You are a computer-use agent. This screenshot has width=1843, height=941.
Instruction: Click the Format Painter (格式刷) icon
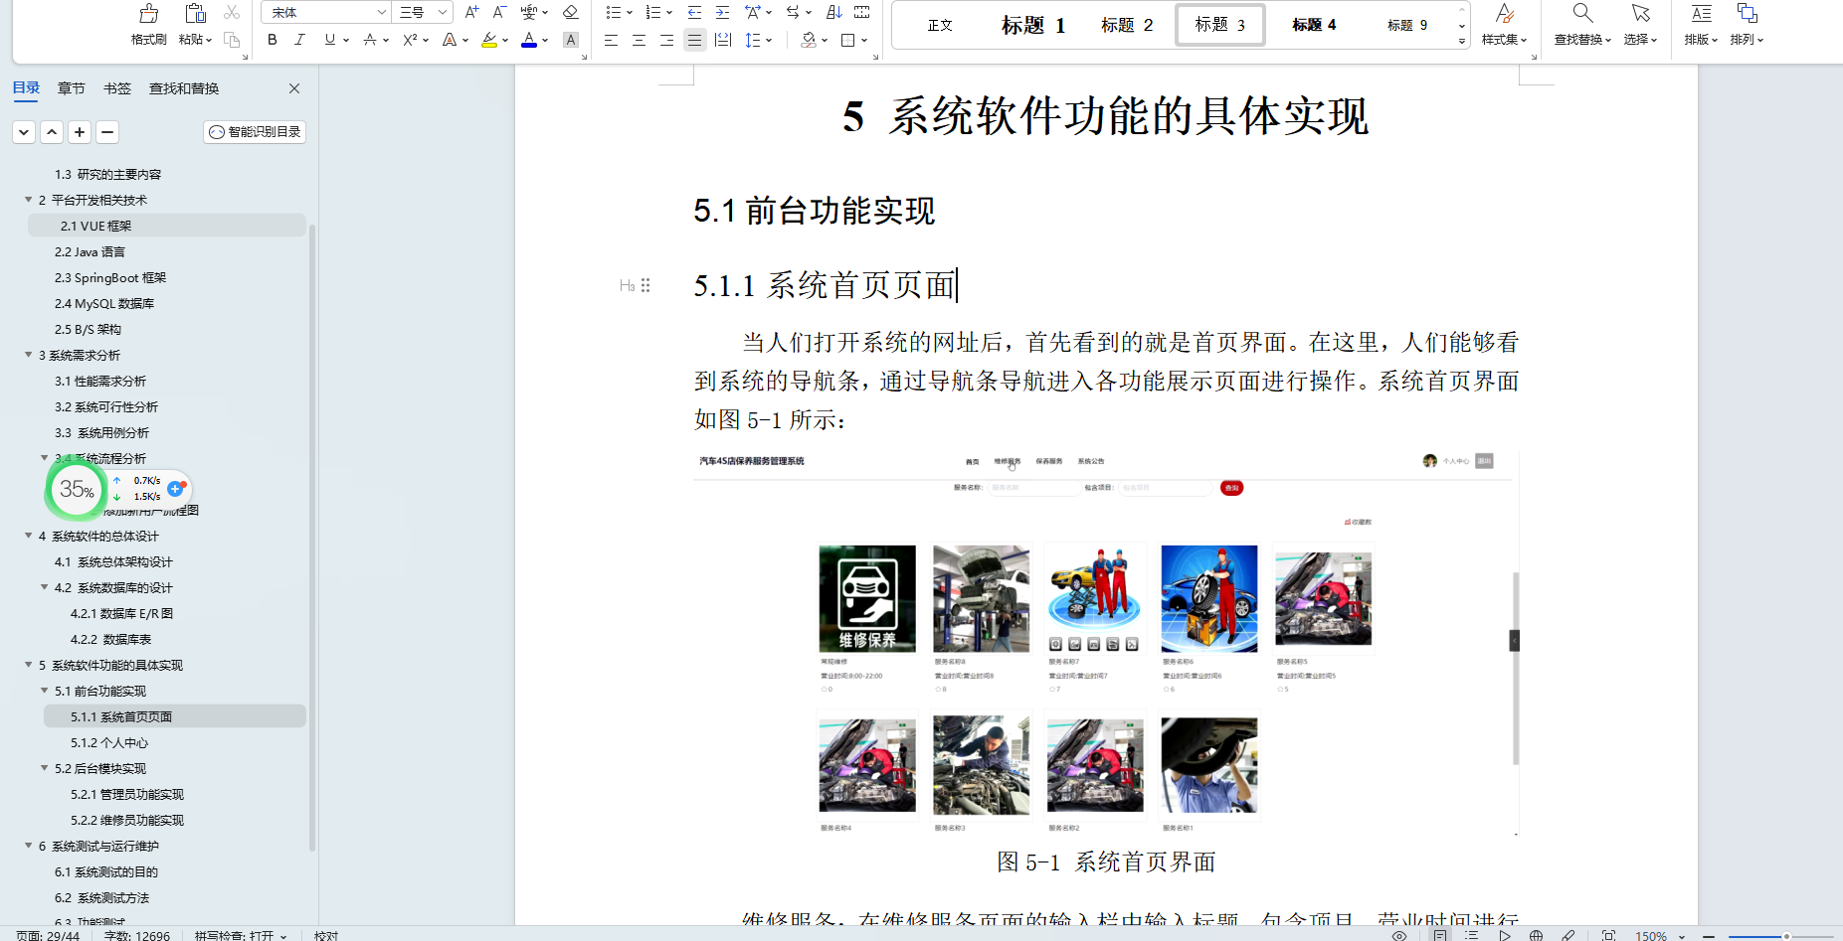pos(148,14)
